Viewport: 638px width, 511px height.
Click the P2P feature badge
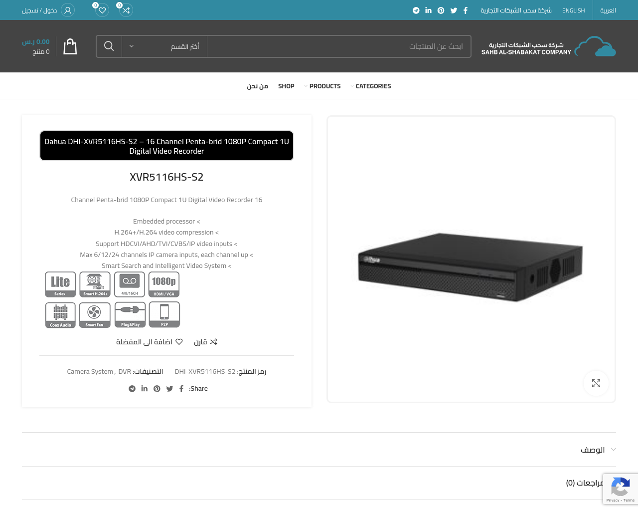(x=164, y=315)
